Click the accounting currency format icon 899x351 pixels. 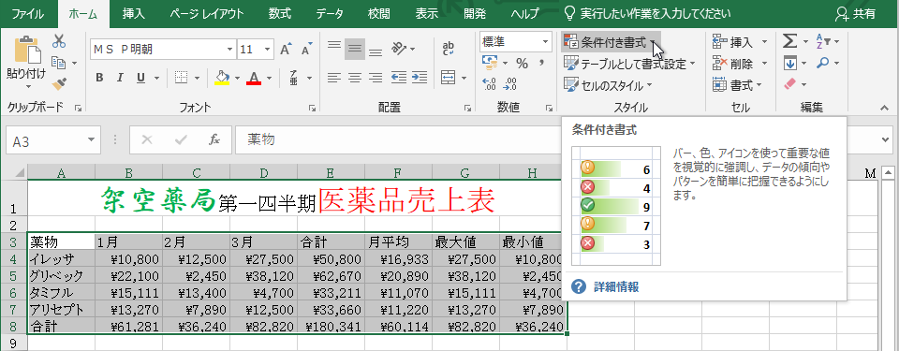(490, 63)
